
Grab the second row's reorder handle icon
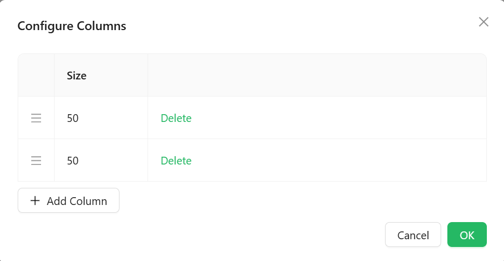pos(36,160)
